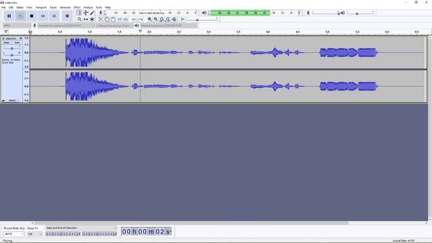The image size is (432, 243).
Task: Open the Effect menu
Action: (x=77, y=7)
